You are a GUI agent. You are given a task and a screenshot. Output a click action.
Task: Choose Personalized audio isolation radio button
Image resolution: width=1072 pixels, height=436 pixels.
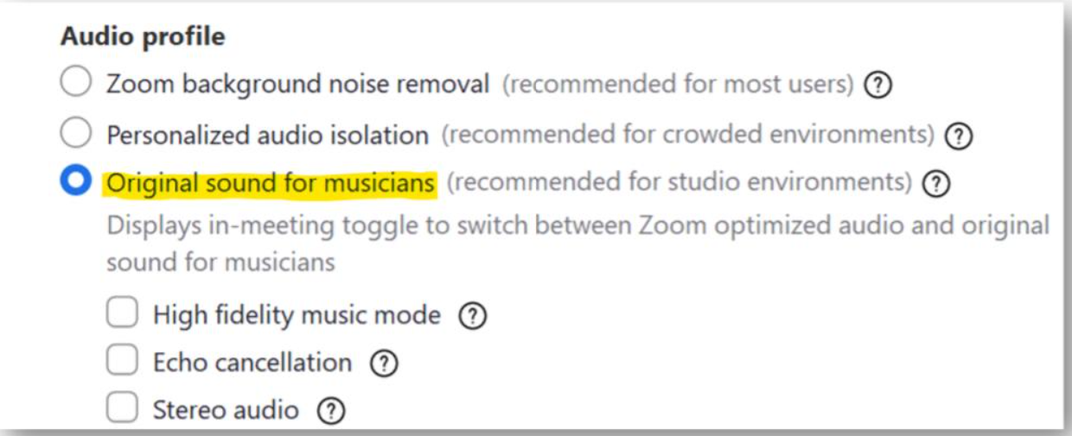click(76, 134)
